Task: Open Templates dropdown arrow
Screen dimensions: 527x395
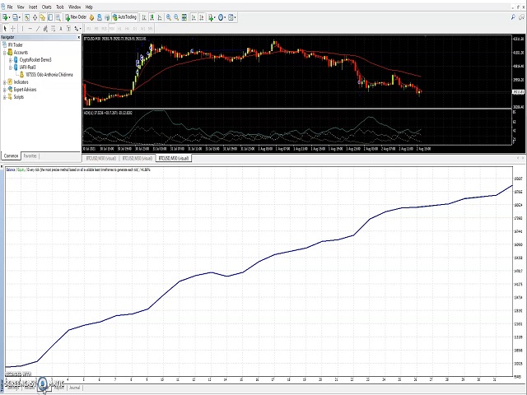Action: click(x=235, y=17)
